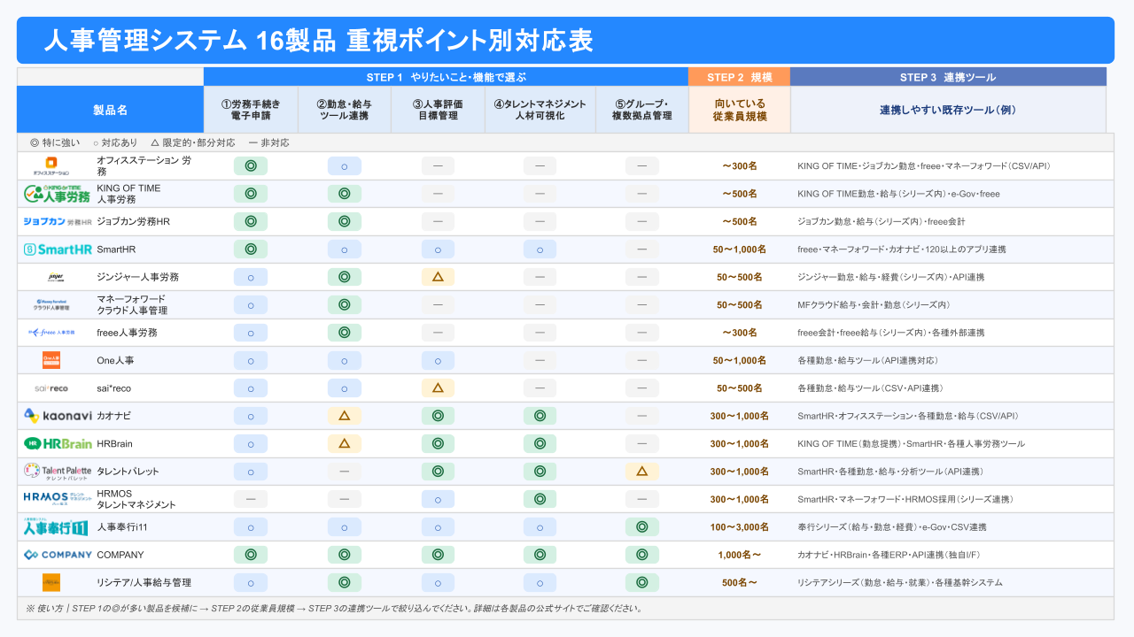Click the Talent Palette logo

[57, 472]
